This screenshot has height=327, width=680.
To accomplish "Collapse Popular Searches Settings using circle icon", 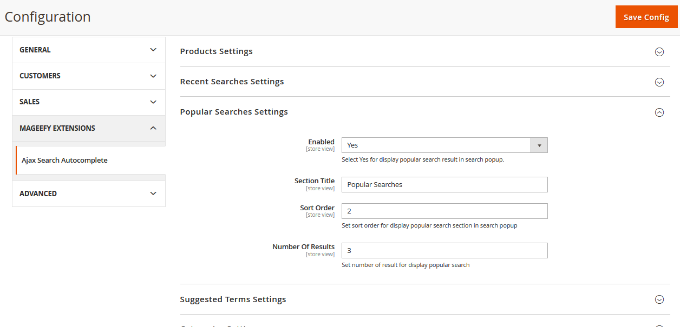I will (659, 112).
